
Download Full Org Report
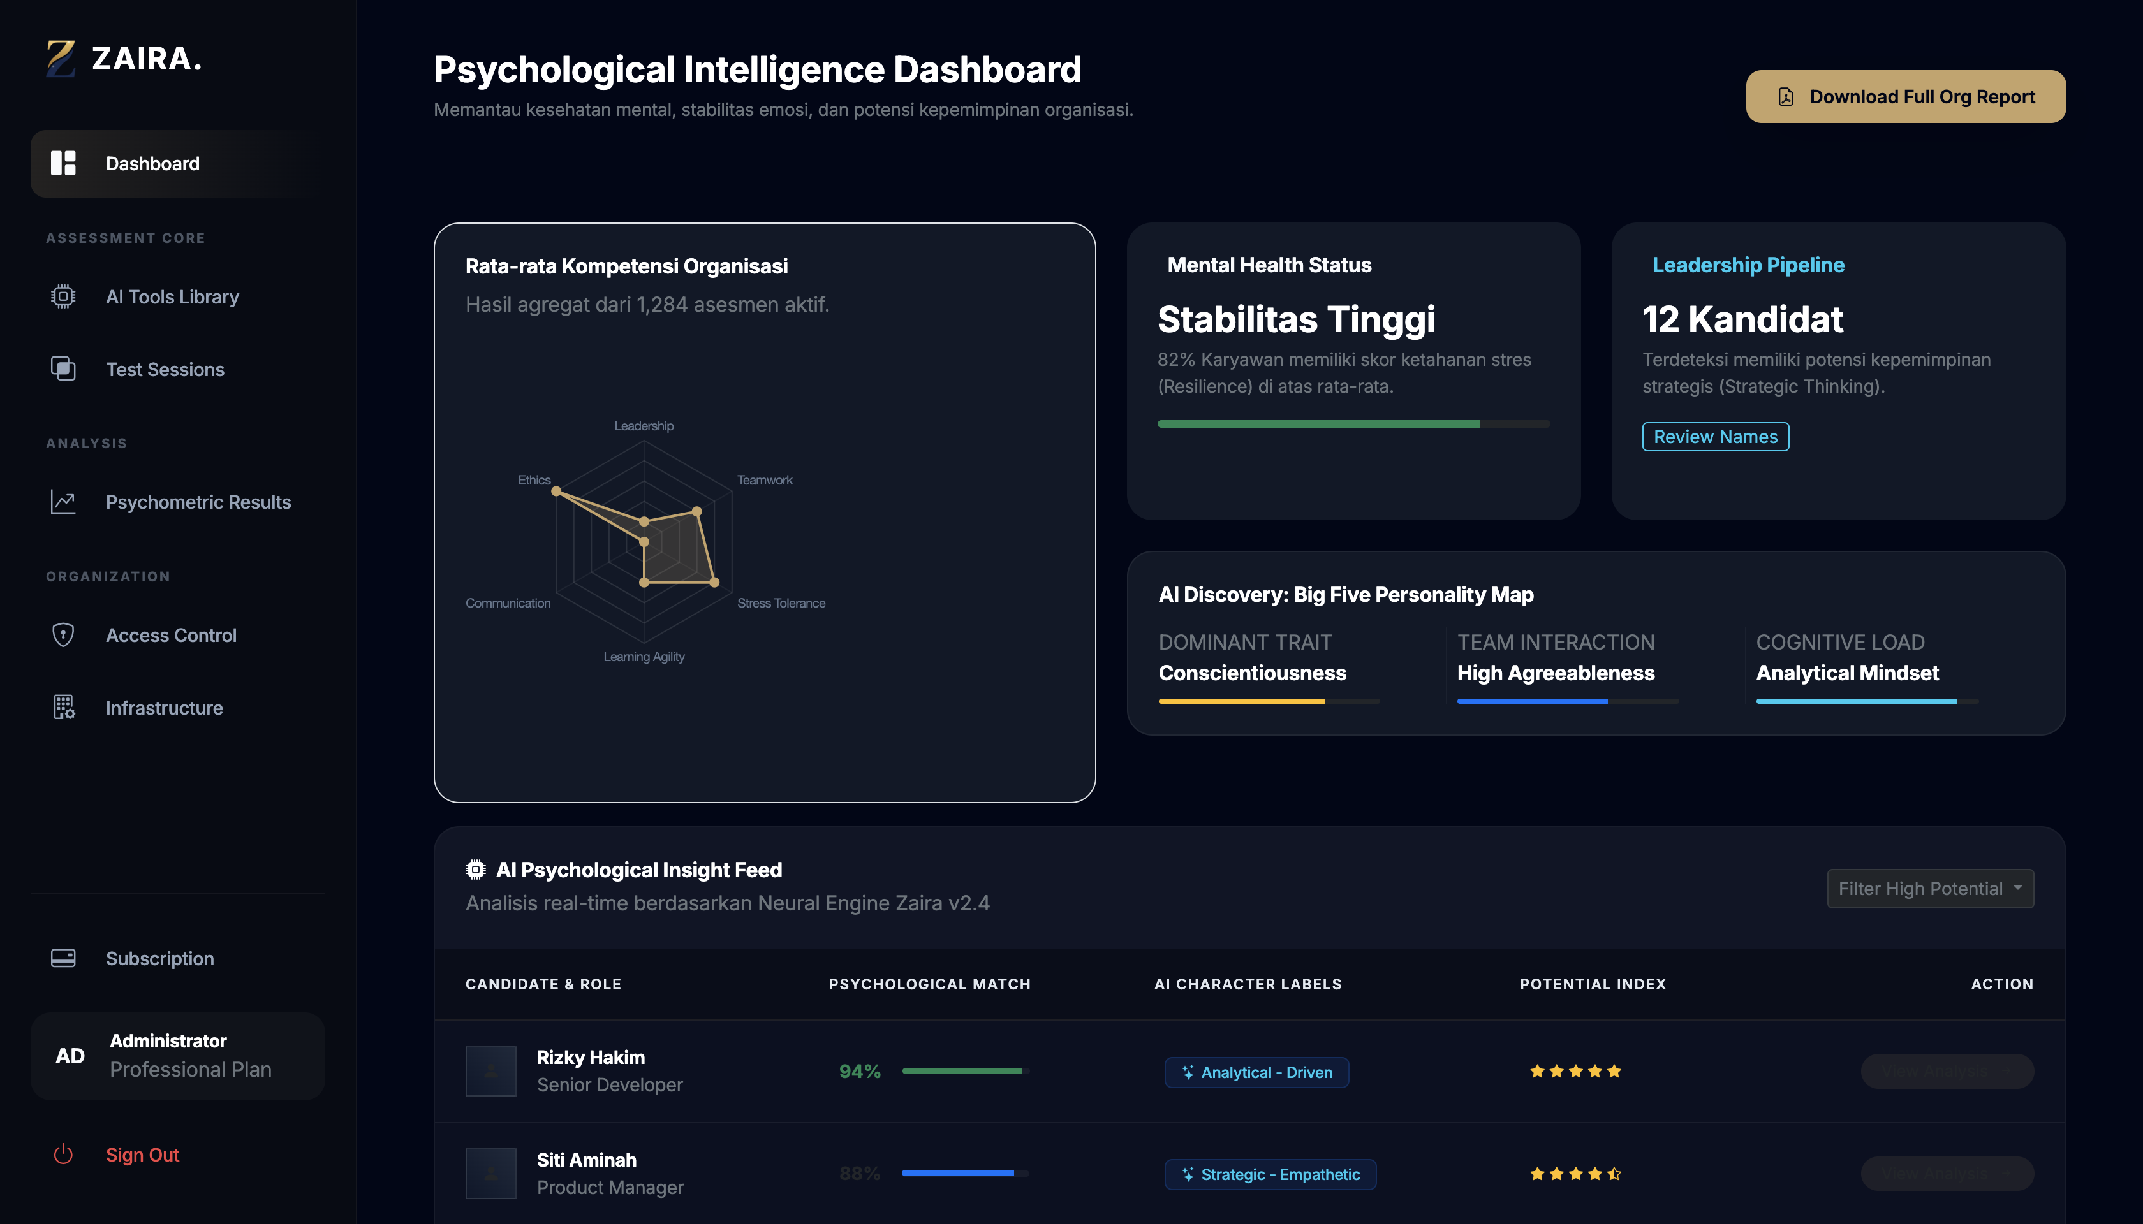point(1905,97)
